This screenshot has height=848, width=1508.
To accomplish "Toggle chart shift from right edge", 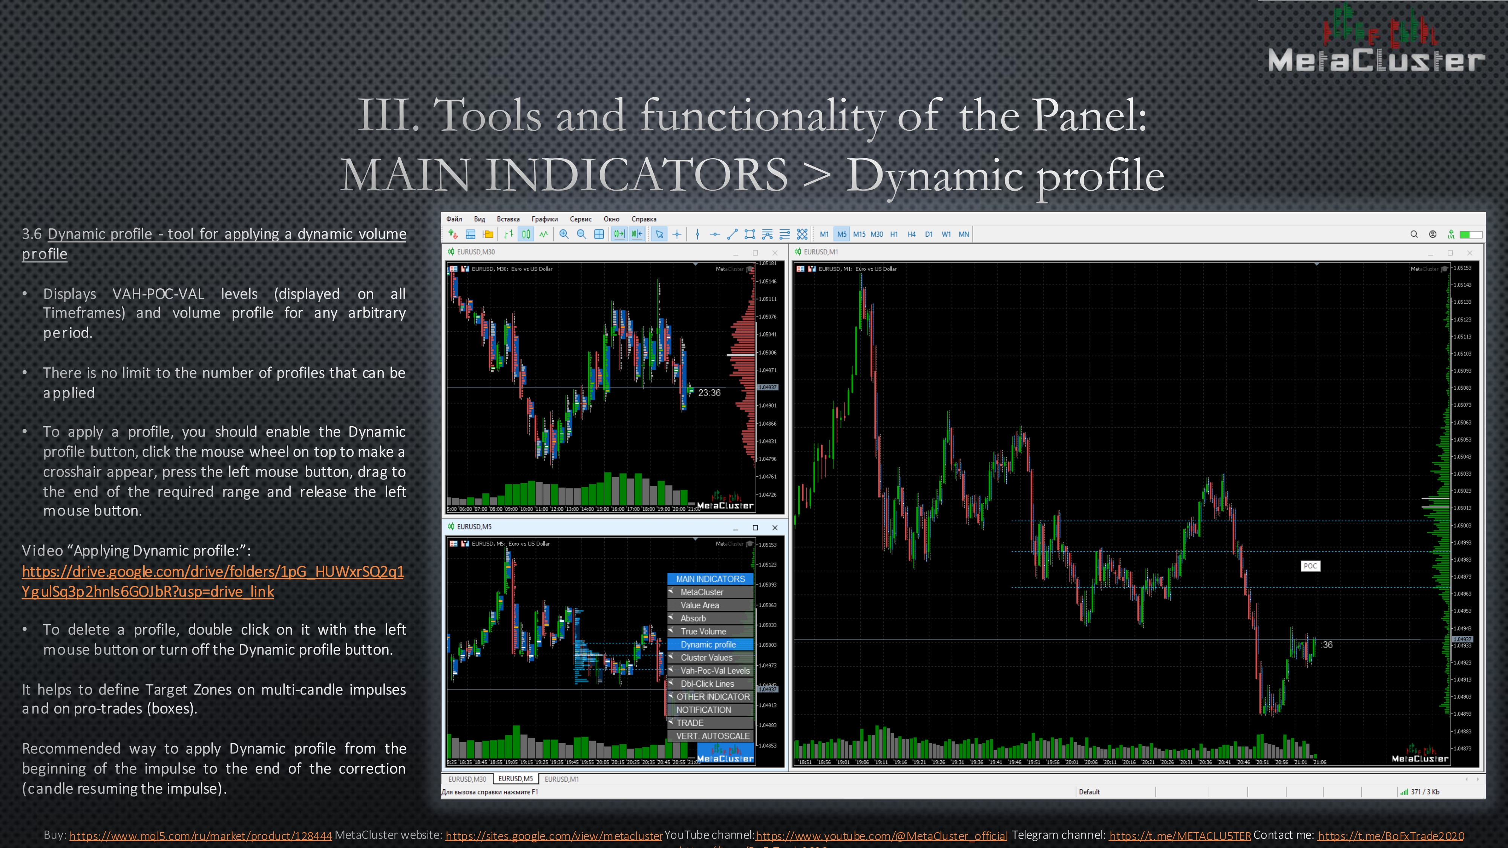I will coord(637,234).
